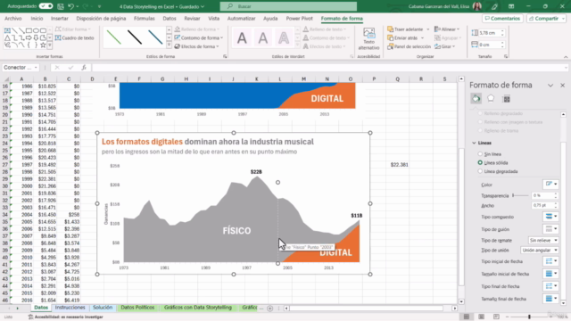The width and height of the screenshot is (571, 321).
Task: Click the insert function fx icon
Action: tap(84, 68)
